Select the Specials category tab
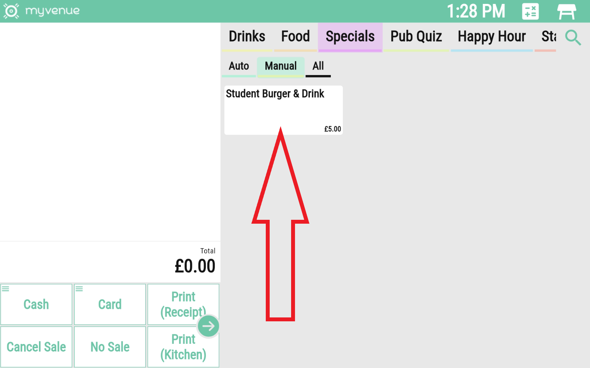590x368 pixels. point(350,37)
